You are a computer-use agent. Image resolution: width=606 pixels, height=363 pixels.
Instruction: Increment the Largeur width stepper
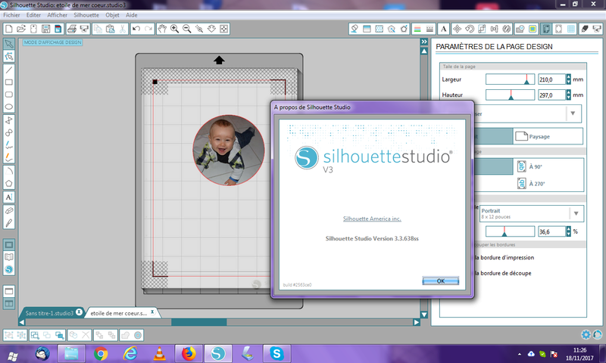tap(568, 77)
